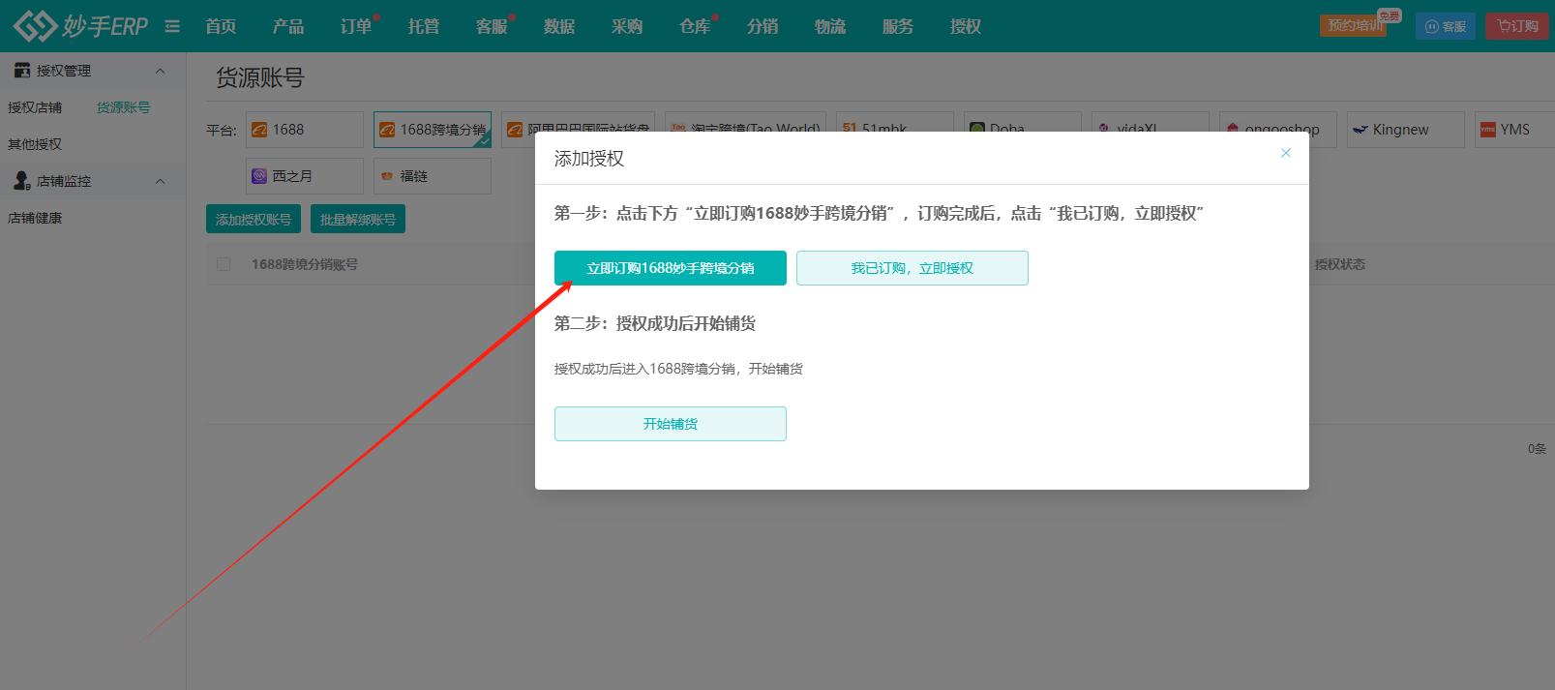The width and height of the screenshot is (1555, 690).
Task: Click the 店铺监控 person icon
Action: (22, 181)
